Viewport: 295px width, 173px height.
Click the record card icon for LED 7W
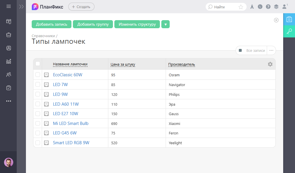tap(46, 85)
